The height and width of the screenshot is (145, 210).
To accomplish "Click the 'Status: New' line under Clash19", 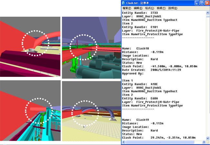I will pyautogui.click(x=132, y=134).
